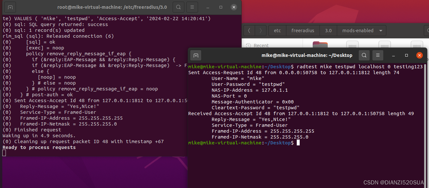Select the first config file icon

click(x=352, y=45)
